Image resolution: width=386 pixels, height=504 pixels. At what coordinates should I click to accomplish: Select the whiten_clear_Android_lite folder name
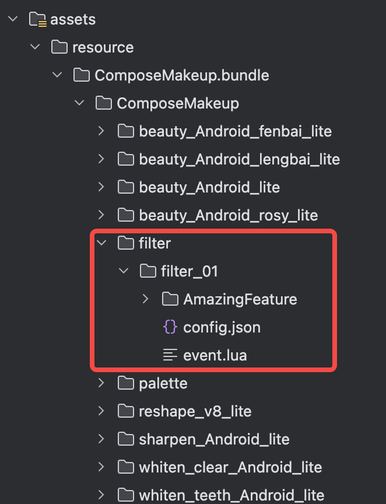[x=230, y=467]
